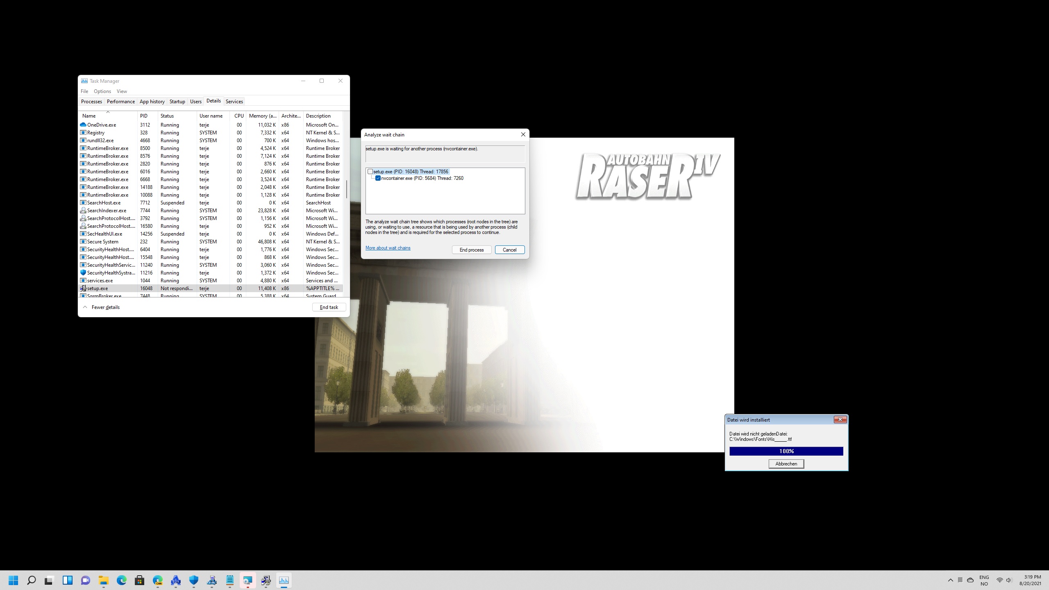
Task: Open the View menu in Task Manager
Action: click(122, 91)
